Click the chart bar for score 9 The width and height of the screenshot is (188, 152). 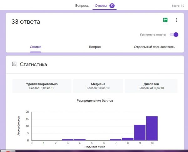click(140, 133)
